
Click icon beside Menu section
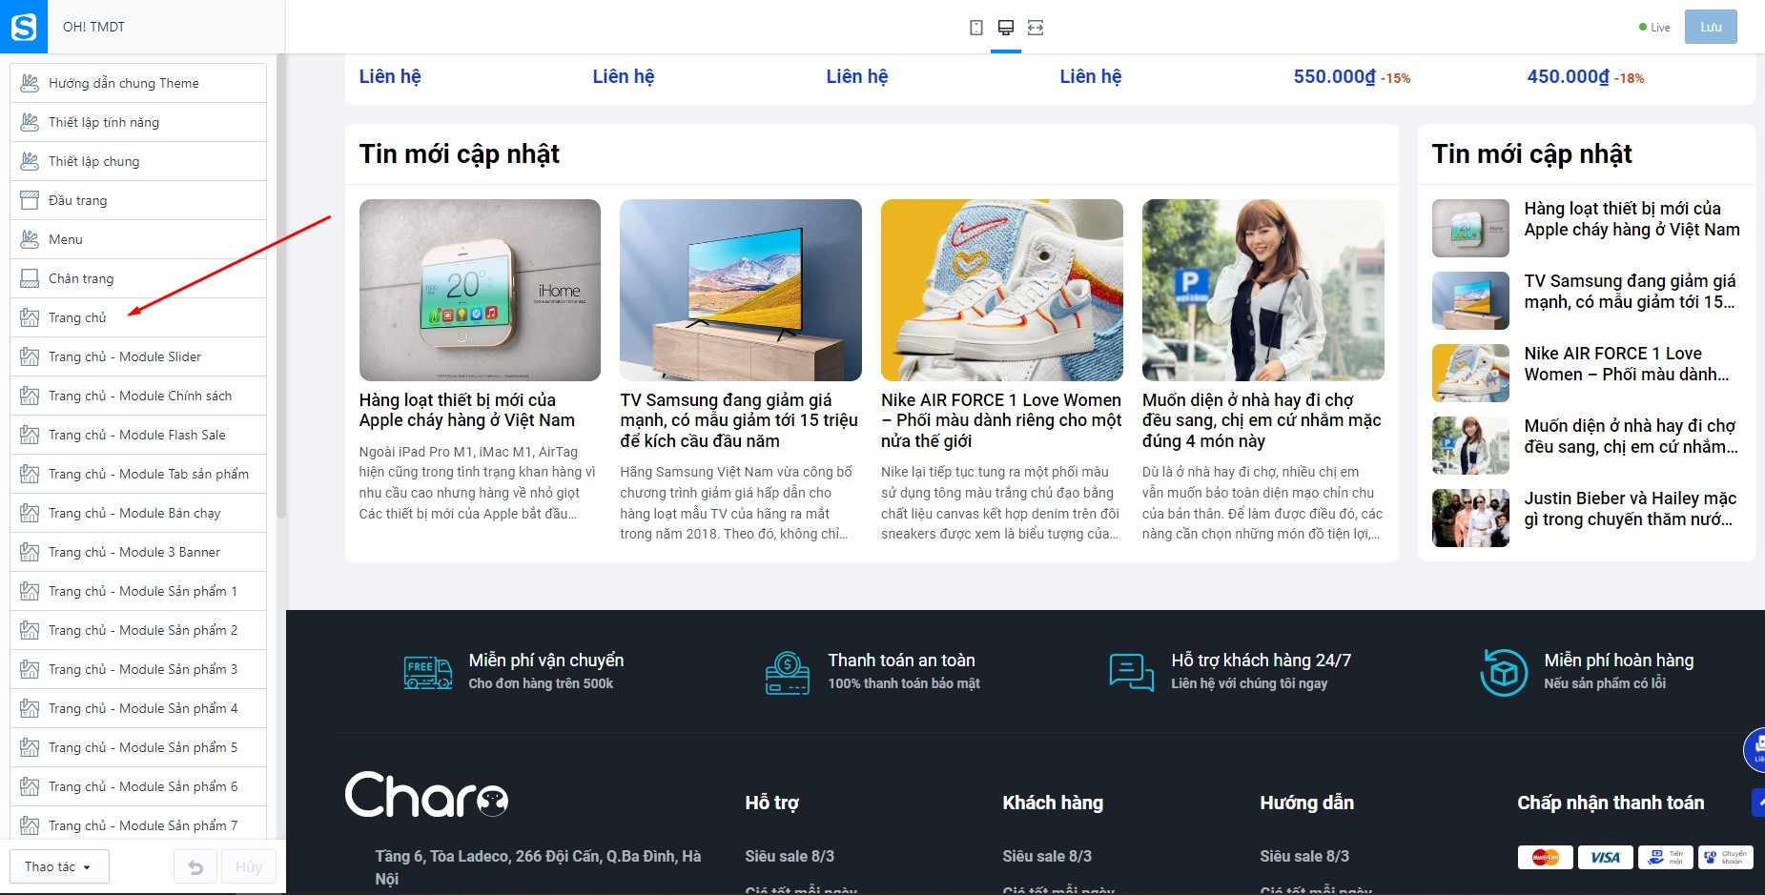point(30,239)
